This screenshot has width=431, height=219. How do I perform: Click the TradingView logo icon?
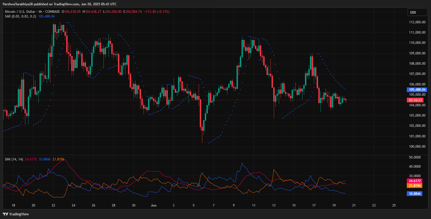pyautogui.click(x=5, y=214)
